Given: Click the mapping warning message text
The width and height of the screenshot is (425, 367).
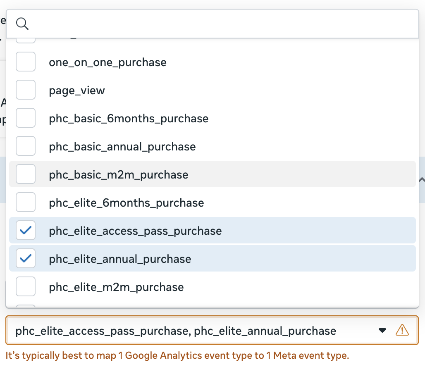Looking at the screenshot, I should tap(177, 355).
